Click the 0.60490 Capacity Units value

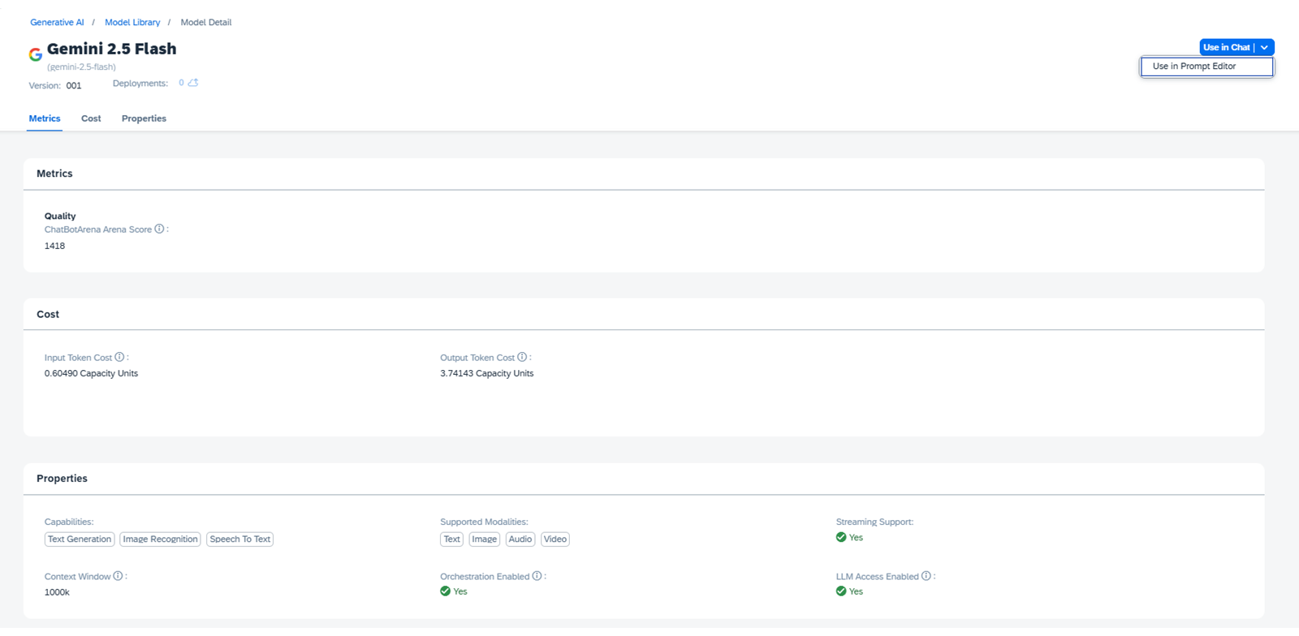click(x=91, y=373)
